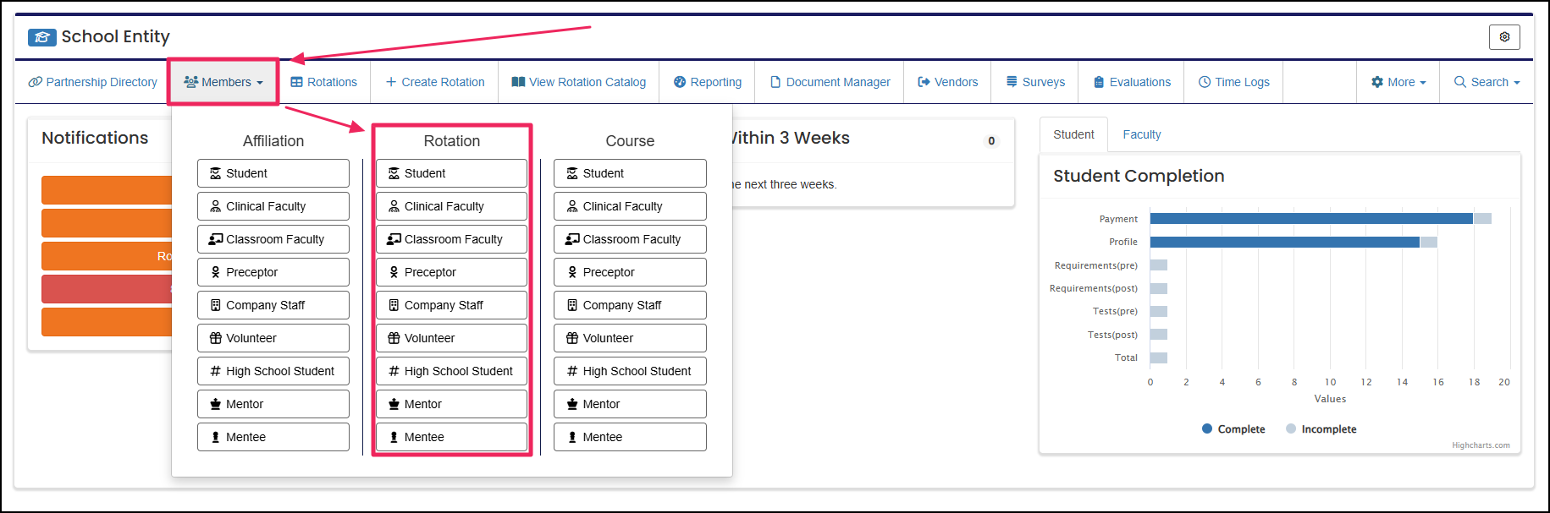The width and height of the screenshot is (1550, 513).
Task: Select Volunteer under Rotation
Action: click(x=452, y=338)
